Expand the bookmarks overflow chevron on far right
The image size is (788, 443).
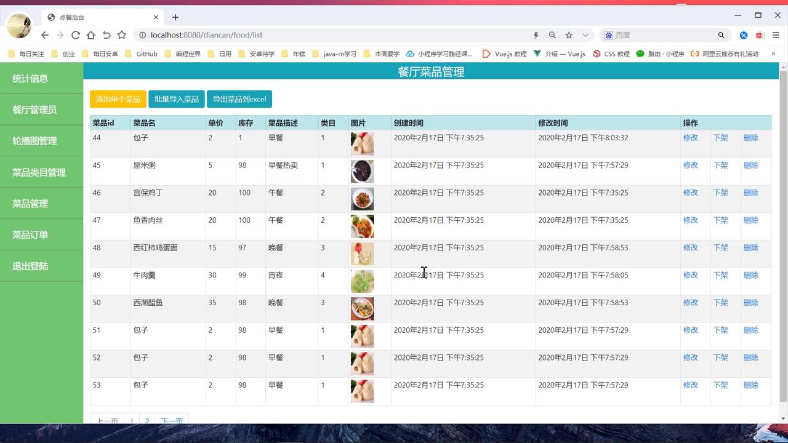(x=774, y=54)
